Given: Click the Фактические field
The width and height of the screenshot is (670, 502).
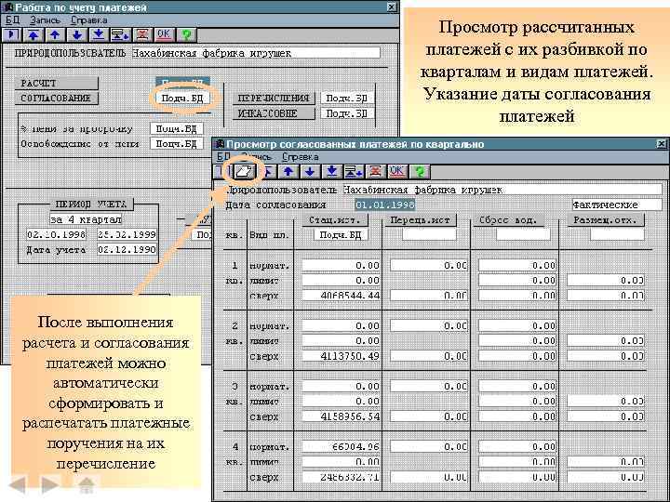Looking at the screenshot, I should point(617,205).
